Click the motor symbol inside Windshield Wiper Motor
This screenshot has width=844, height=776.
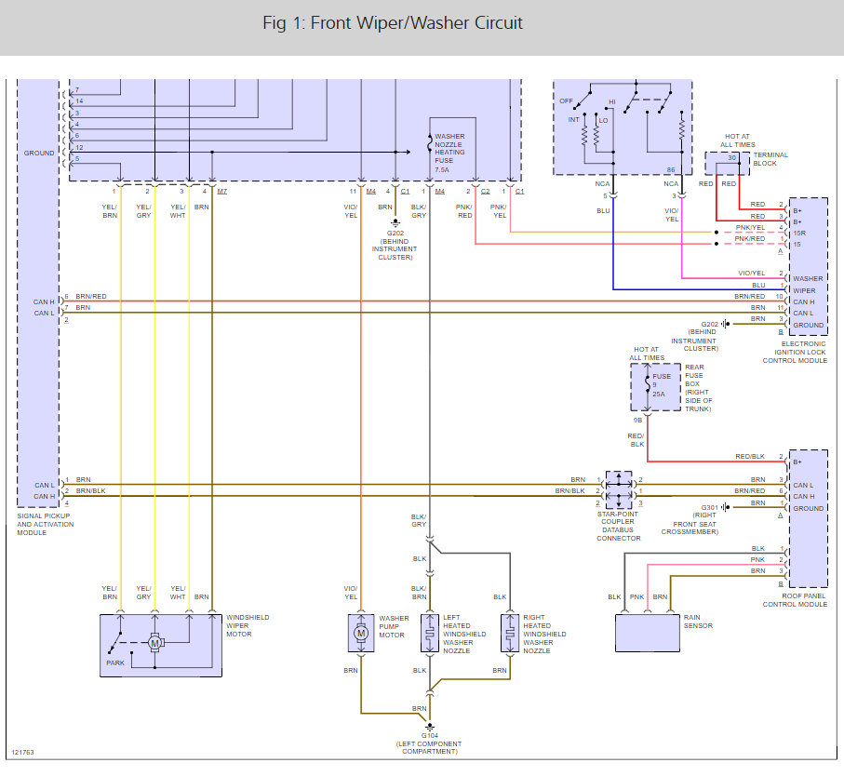coord(155,643)
